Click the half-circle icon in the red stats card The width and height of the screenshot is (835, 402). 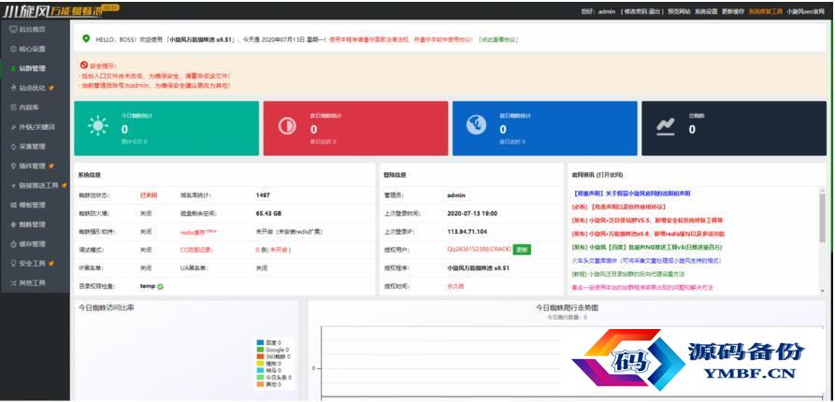[x=288, y=126]
